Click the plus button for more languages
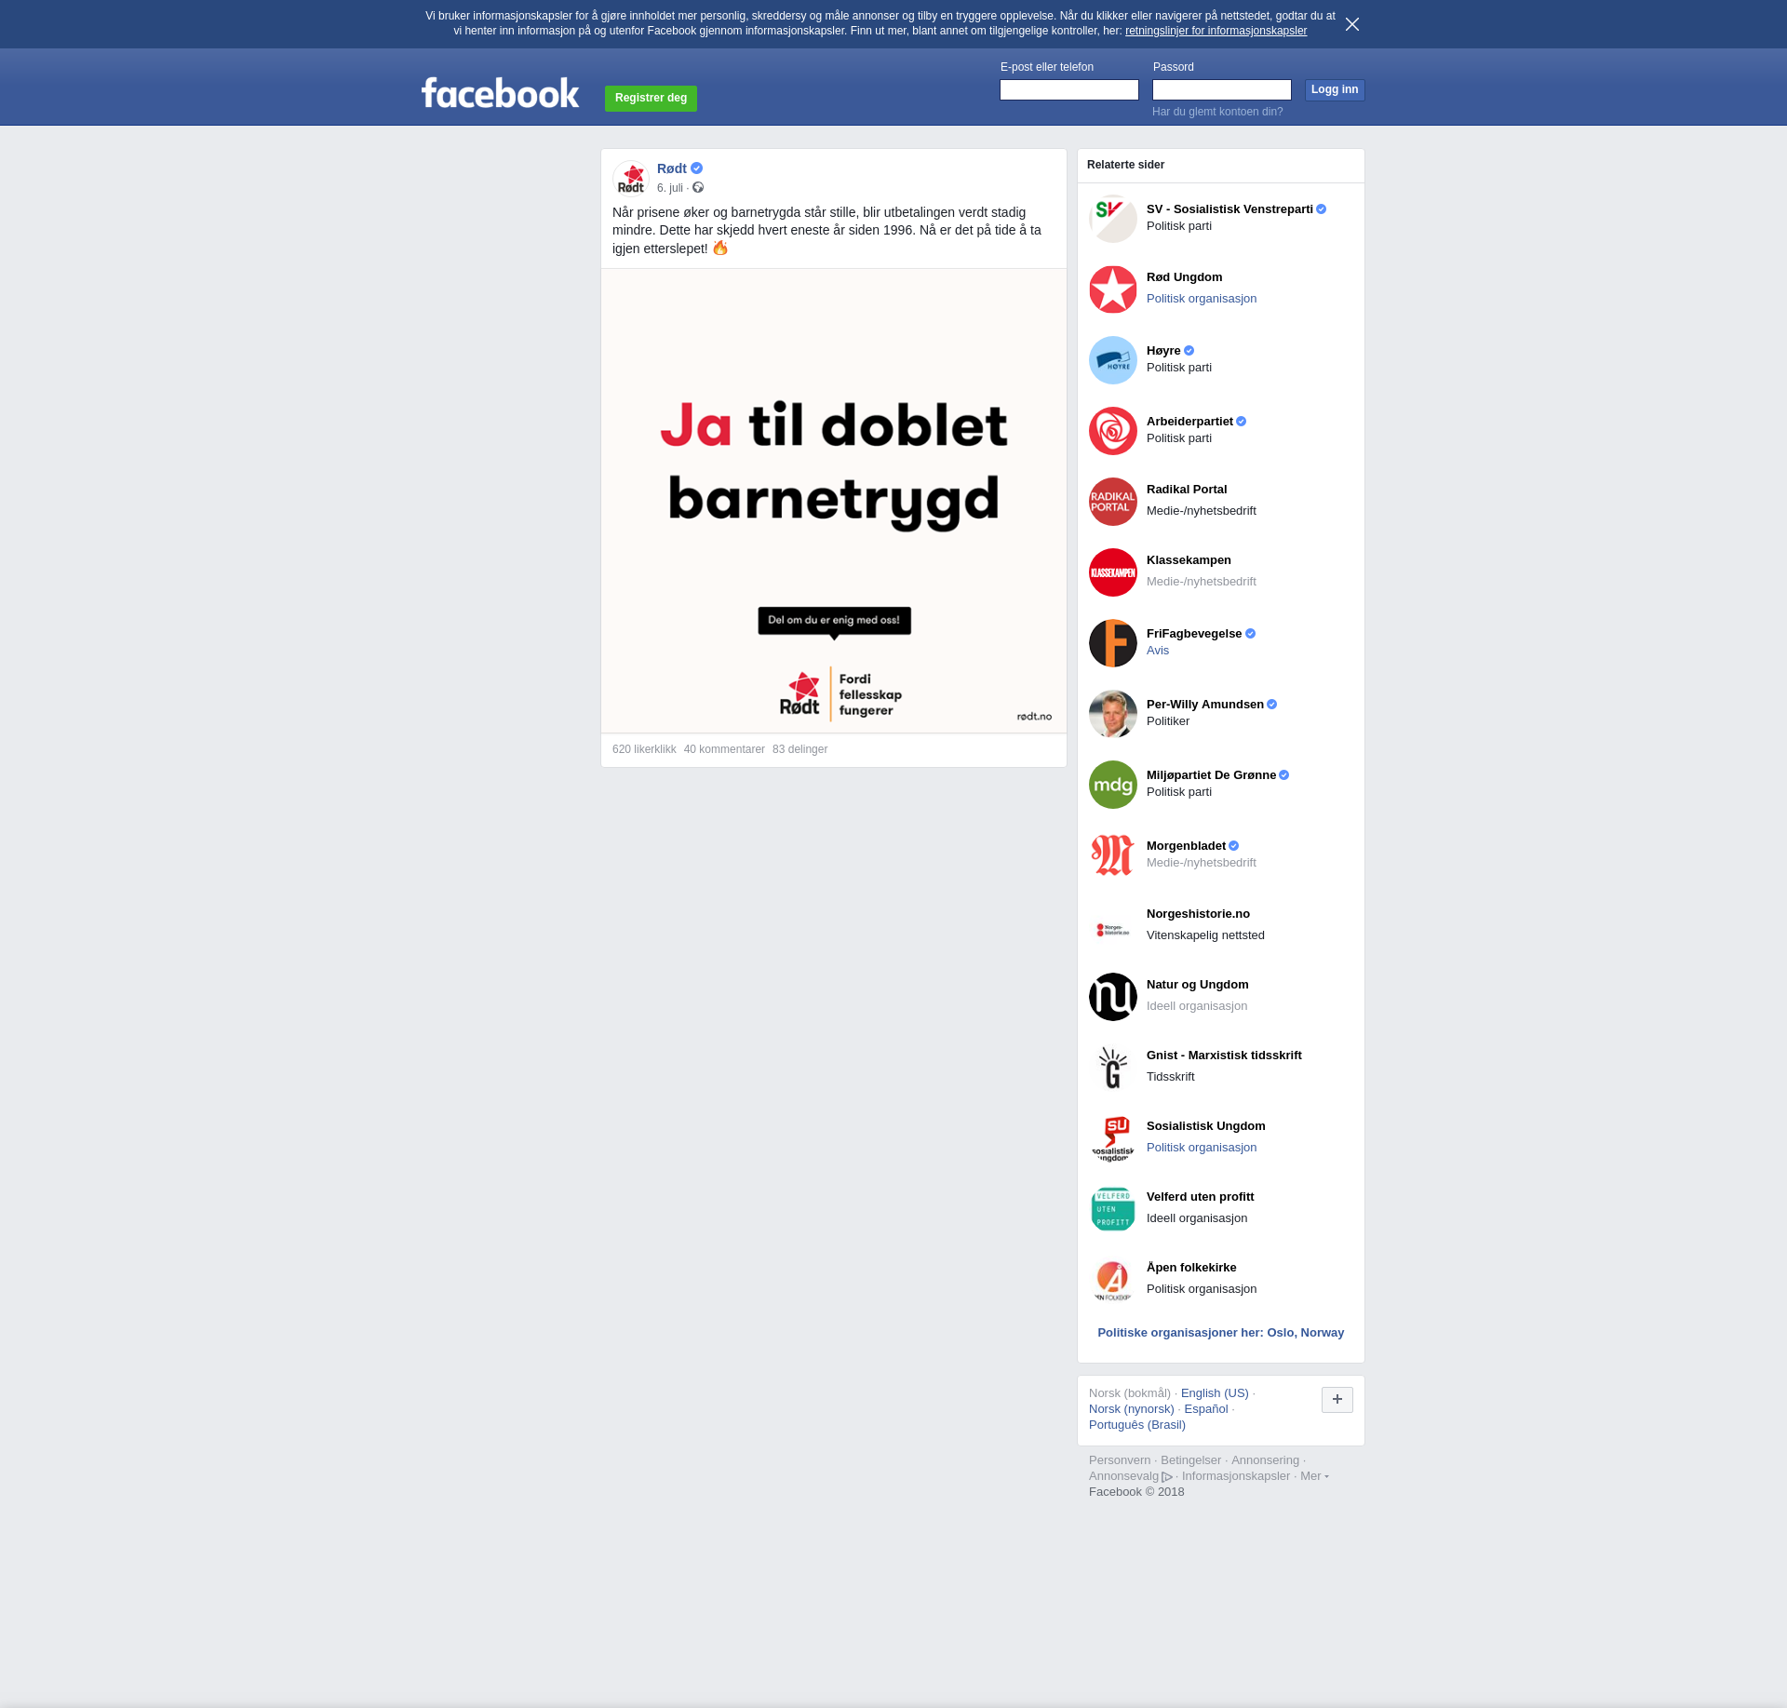The image size is (1787, 1708). click(x=1337, y=1399)
